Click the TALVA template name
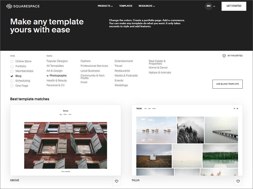This screenshot has height=189, width=253. [136, 180]
